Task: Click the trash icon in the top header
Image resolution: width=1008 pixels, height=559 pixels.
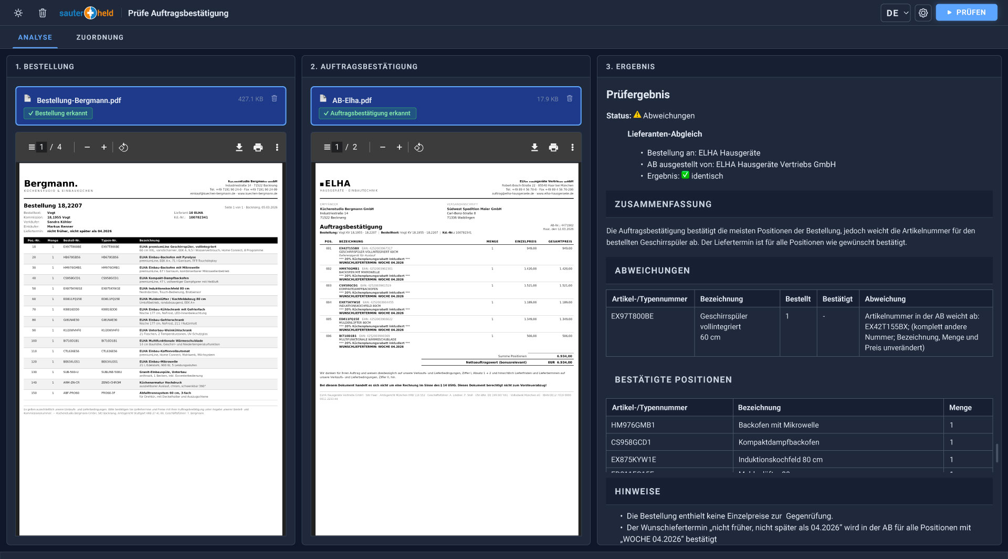Action: coord(43,13)
